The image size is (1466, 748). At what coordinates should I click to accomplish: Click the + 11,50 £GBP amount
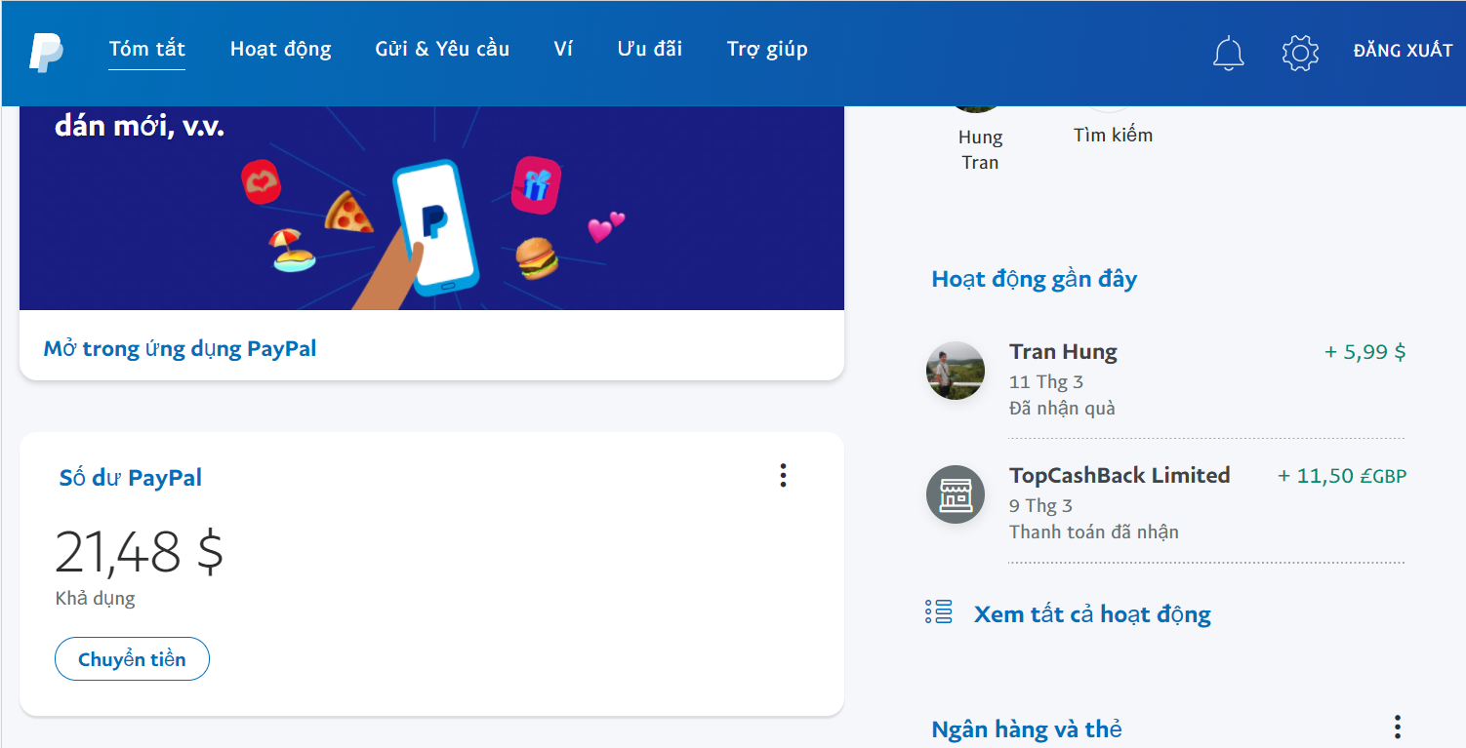coord(1342,476)
